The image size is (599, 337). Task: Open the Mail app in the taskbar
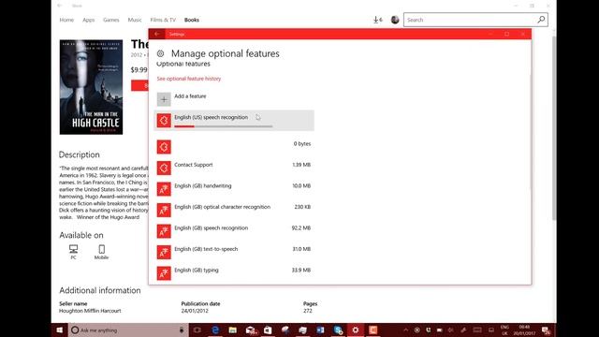pyautogui.click(x=251, y=330)
